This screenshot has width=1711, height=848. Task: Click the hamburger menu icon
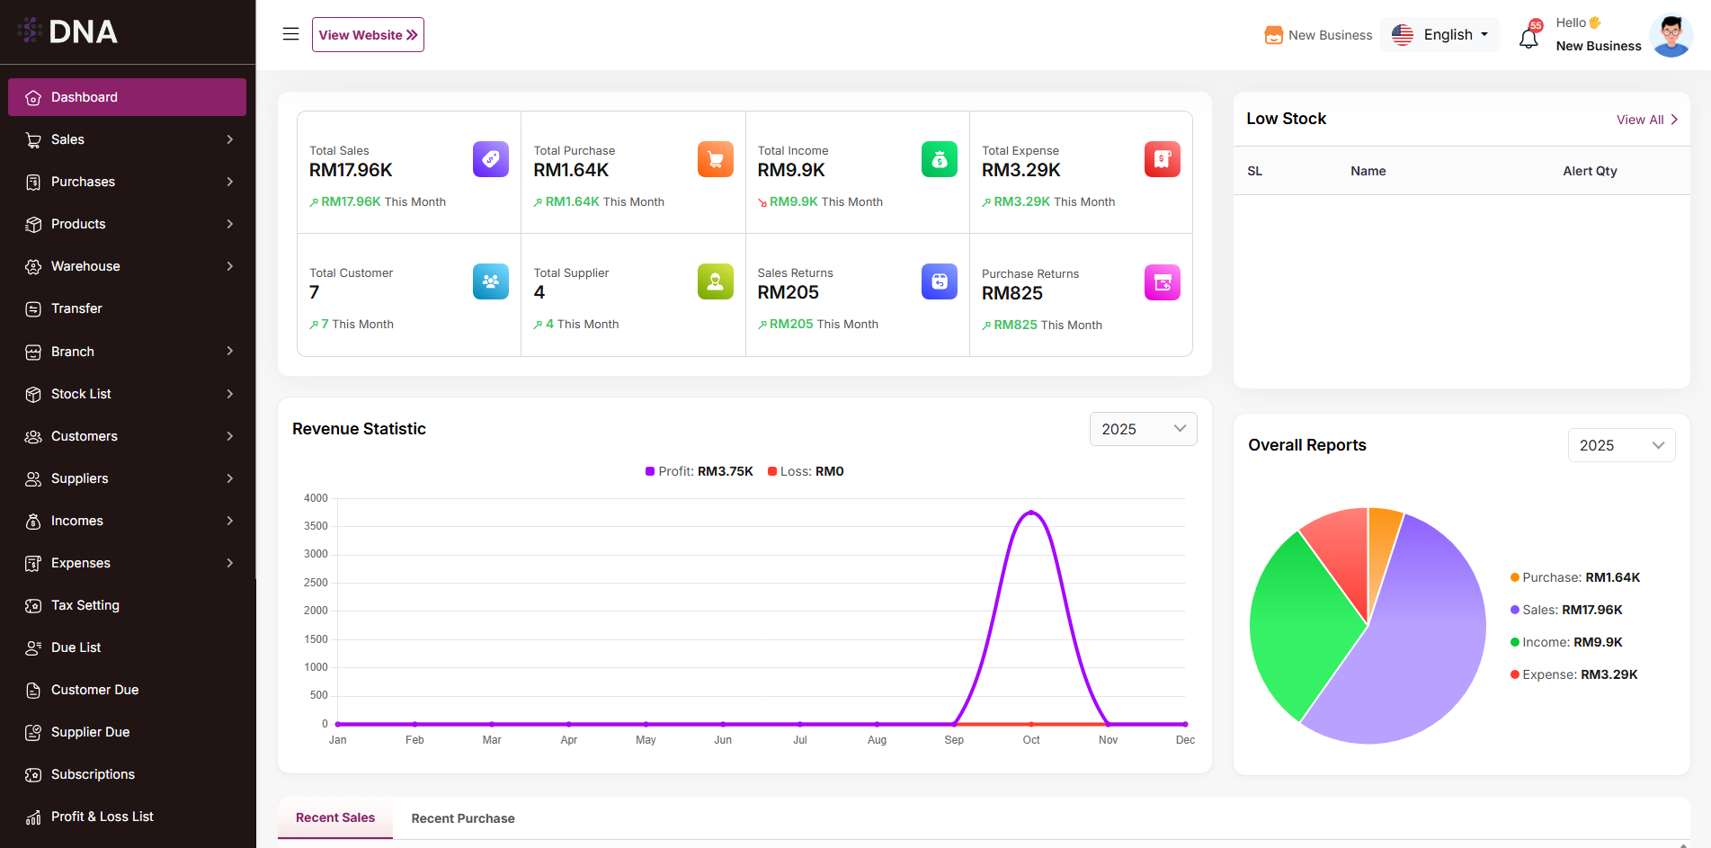290,34
